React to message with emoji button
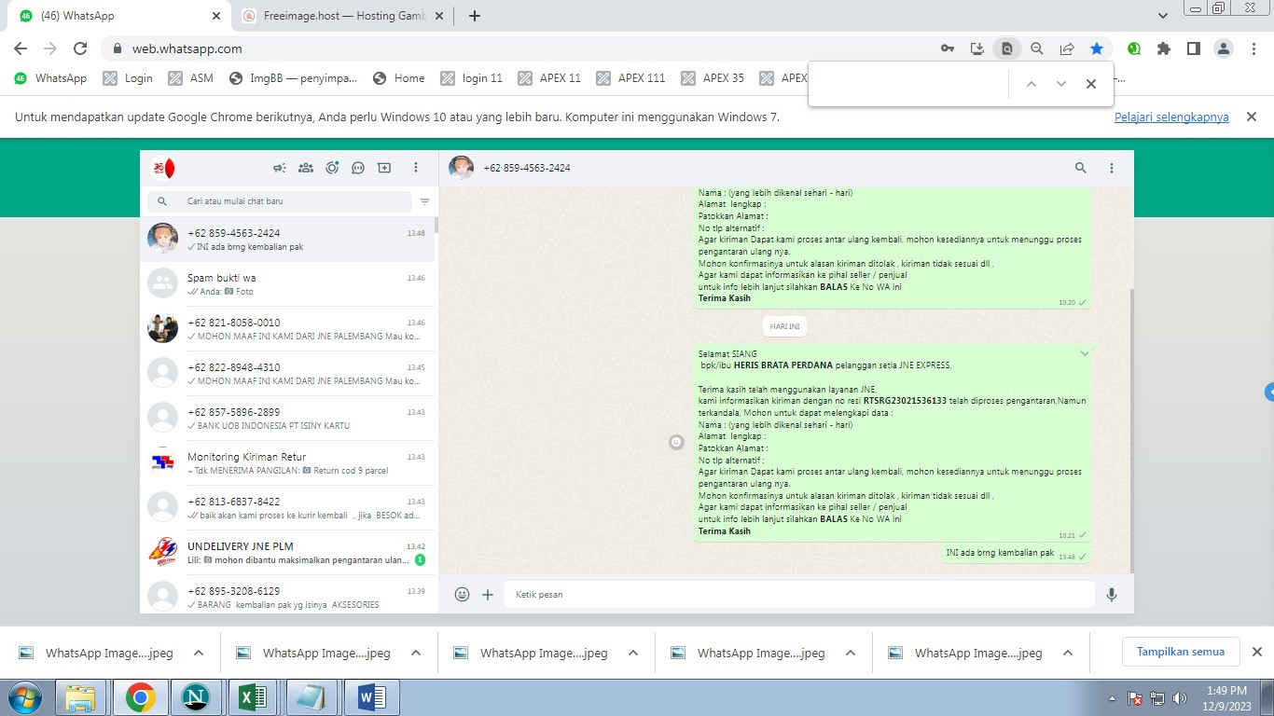1274x716 pixels. pos(677,442)
